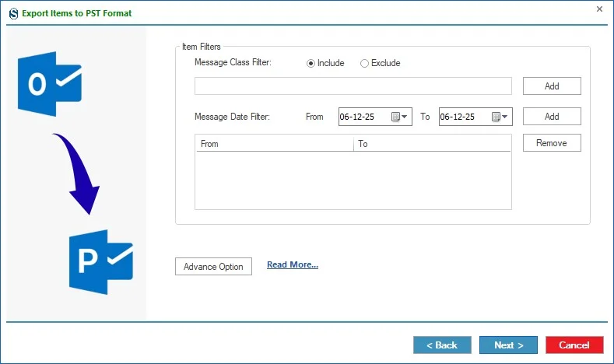
Task: Remove the selected date filter
Action: click(x=552, y=143)
